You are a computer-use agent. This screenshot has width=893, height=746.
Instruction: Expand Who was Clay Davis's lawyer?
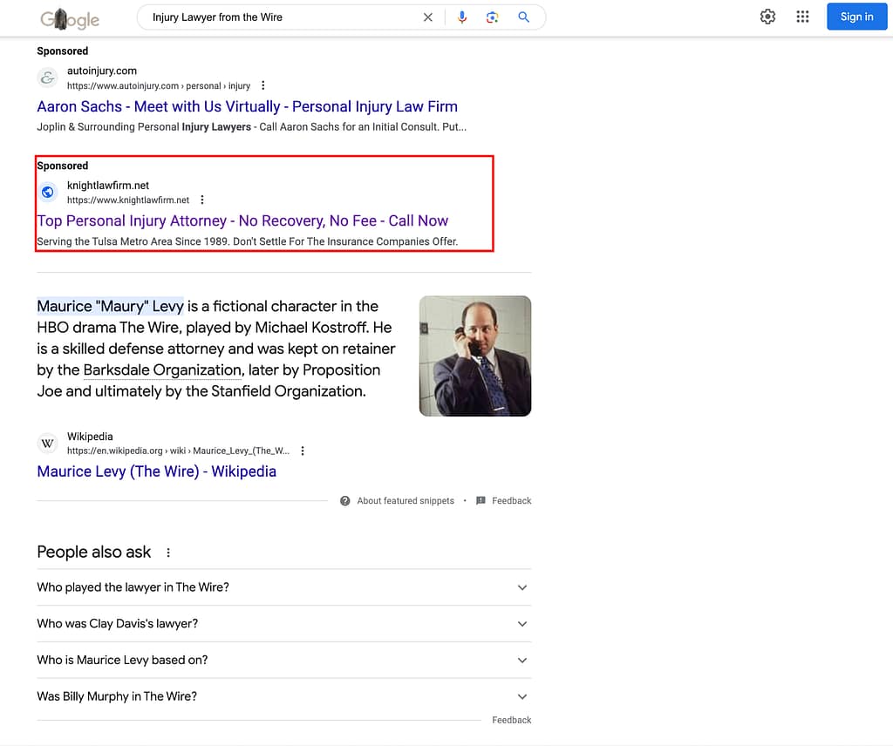point(283,624)
